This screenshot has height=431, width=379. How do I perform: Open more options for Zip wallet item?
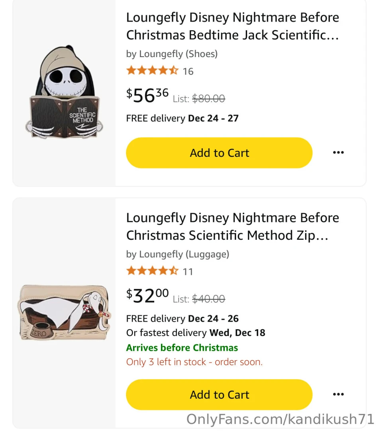click(x=338, y=394)
